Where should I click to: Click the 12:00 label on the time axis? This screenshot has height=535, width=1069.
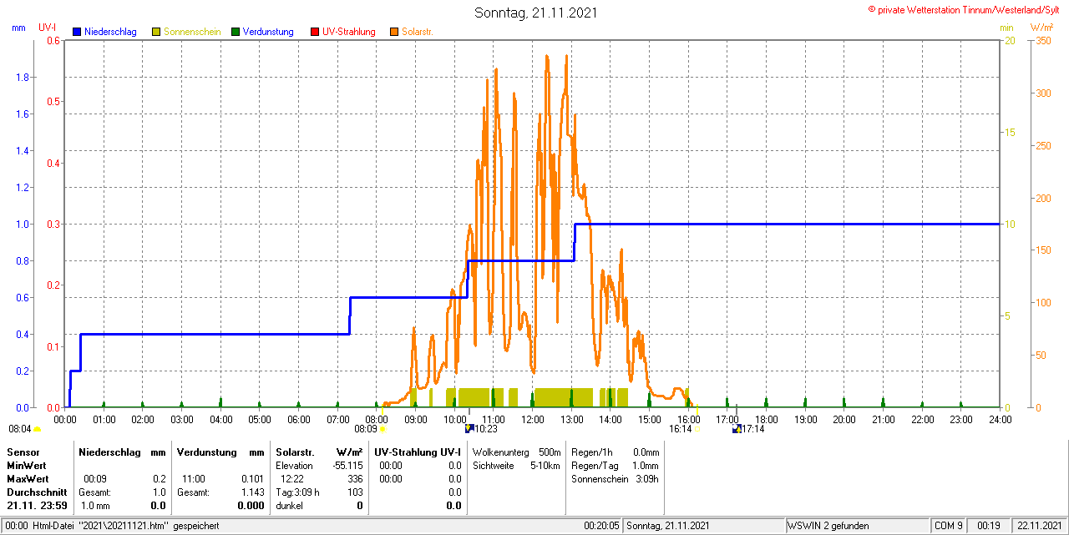click(x=532, y=419)
